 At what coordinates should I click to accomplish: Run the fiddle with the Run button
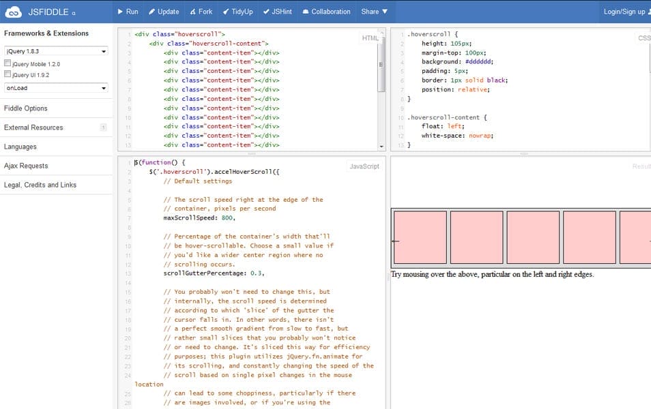click(128, 12)
